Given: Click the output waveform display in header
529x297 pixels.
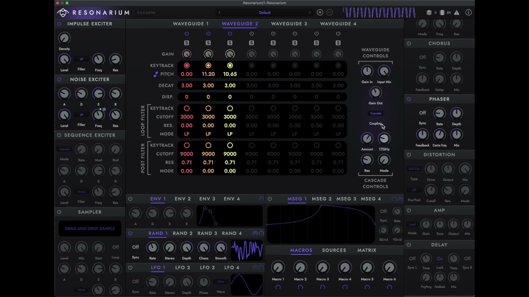Looking at the screenshot, I should [x=379, y=13].
